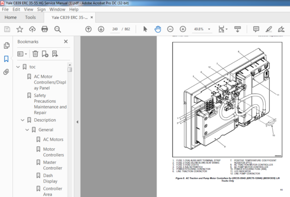Switch to the Tools tab
Image resolution: width=290 pixels, height=197 pixels.
pyautogui.click(x=30, y=17)
